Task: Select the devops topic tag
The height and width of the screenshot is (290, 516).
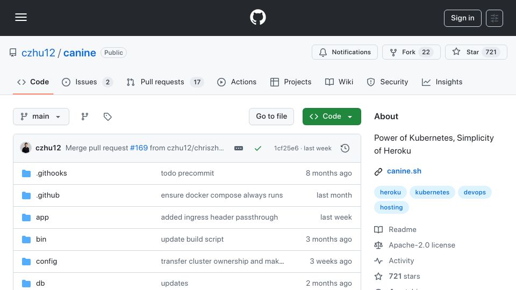Action: (x=475, y=192)
